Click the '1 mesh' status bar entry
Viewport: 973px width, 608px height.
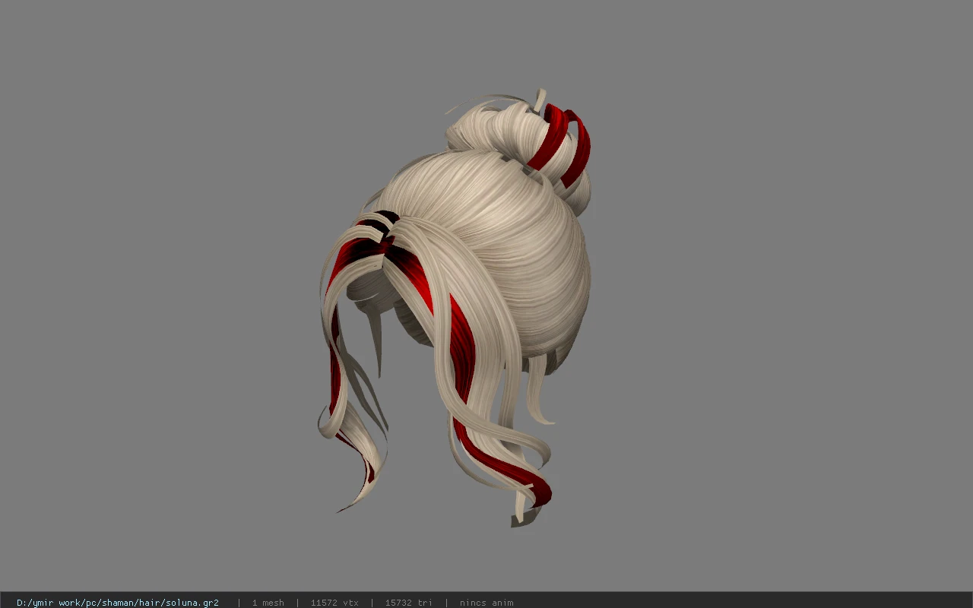click(x=268, y=603)
